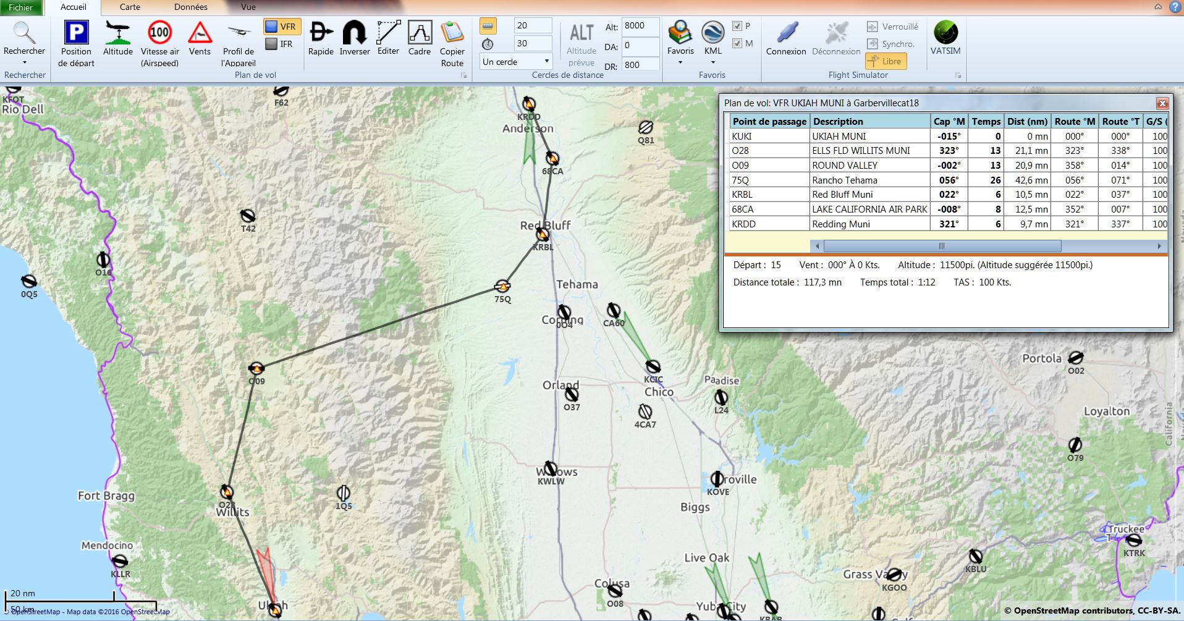Collapse the ribbon with chevron
The width and height of the screenshot is (1184, 621).
click(x=1158, y=7)
